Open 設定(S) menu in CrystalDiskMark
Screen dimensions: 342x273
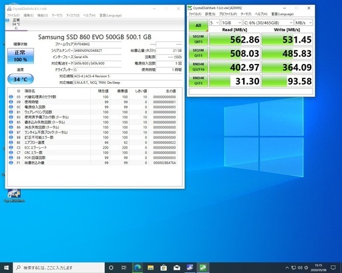click(x=210, y=14)
